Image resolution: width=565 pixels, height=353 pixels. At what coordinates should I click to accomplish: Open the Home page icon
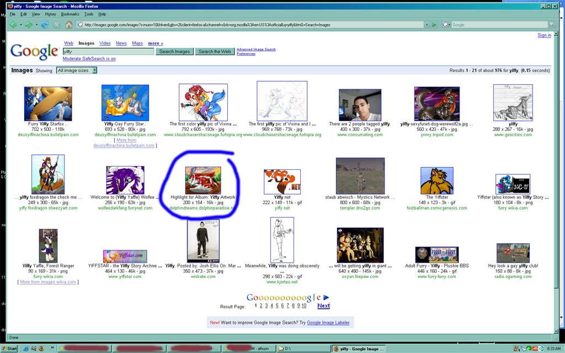coord(69,24)
